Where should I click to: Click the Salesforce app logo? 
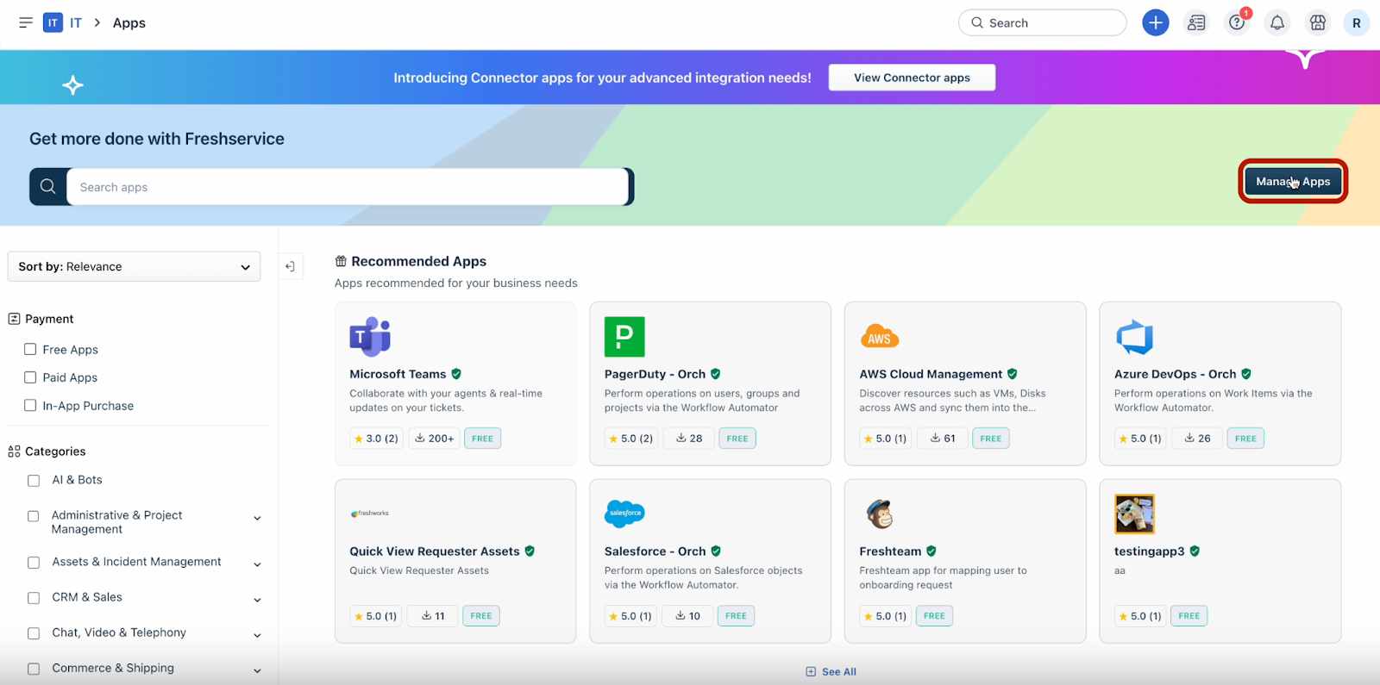pos(624,514)
